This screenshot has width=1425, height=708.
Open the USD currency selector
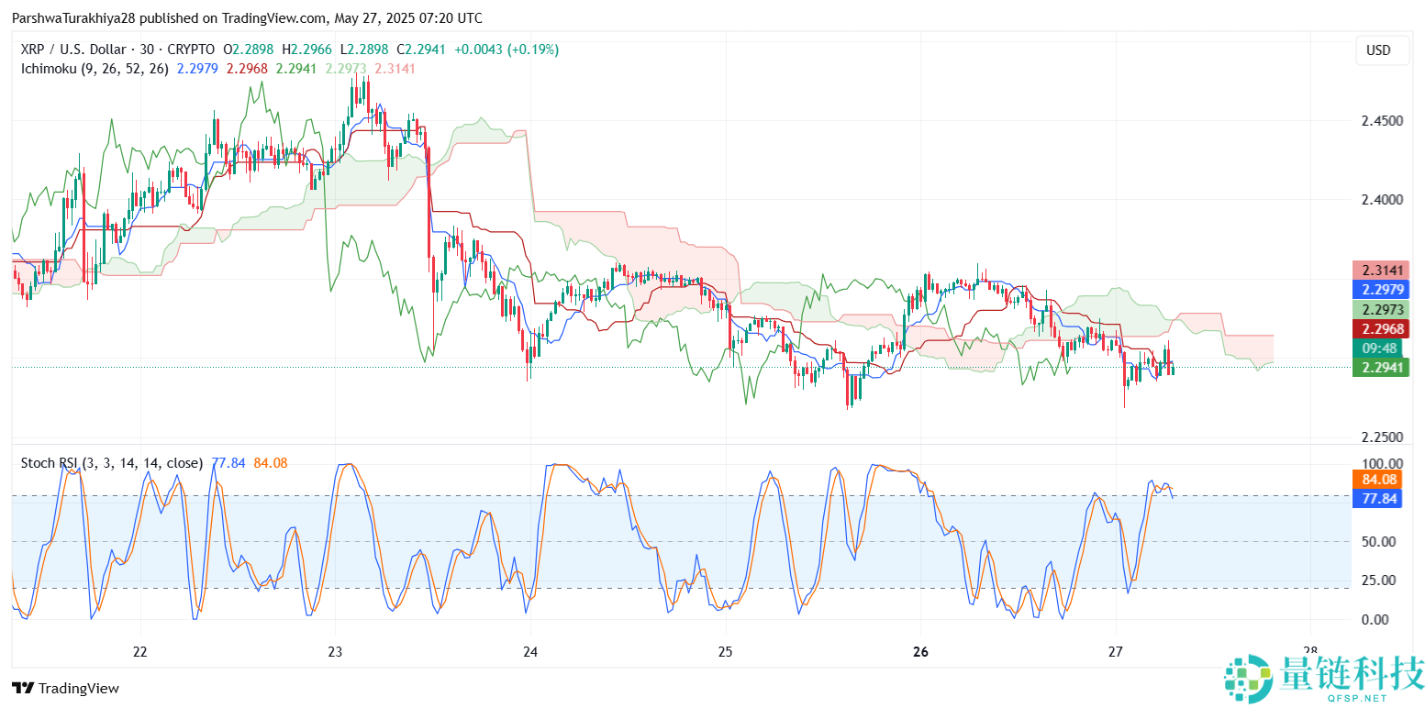click(1381, 50)
